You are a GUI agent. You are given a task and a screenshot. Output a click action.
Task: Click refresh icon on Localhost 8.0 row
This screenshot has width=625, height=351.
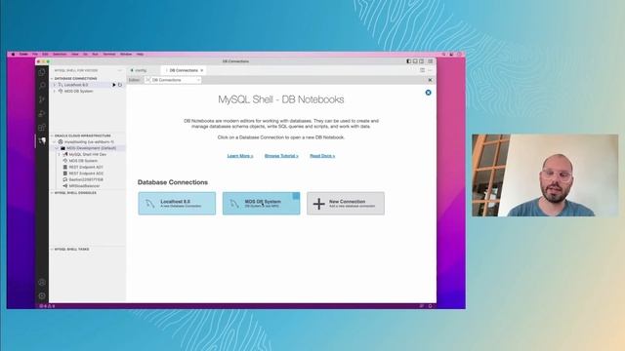120,85
